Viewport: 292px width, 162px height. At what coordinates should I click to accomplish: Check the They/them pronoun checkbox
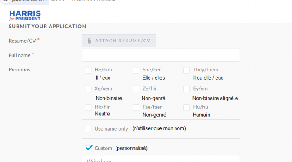pos(186,70)
